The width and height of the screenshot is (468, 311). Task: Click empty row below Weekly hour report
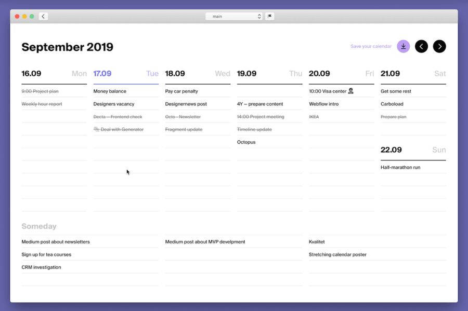click(54, 116)
